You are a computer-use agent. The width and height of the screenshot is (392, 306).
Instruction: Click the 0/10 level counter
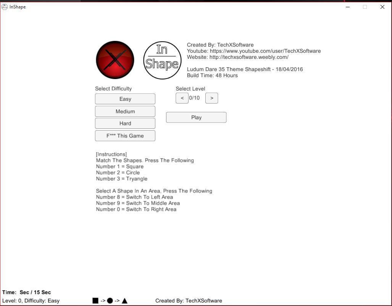[194, 98]
